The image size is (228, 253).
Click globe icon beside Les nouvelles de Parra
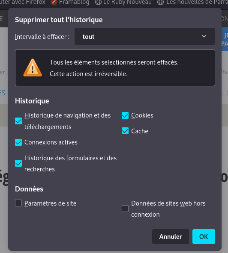click(x=160, y=2)
